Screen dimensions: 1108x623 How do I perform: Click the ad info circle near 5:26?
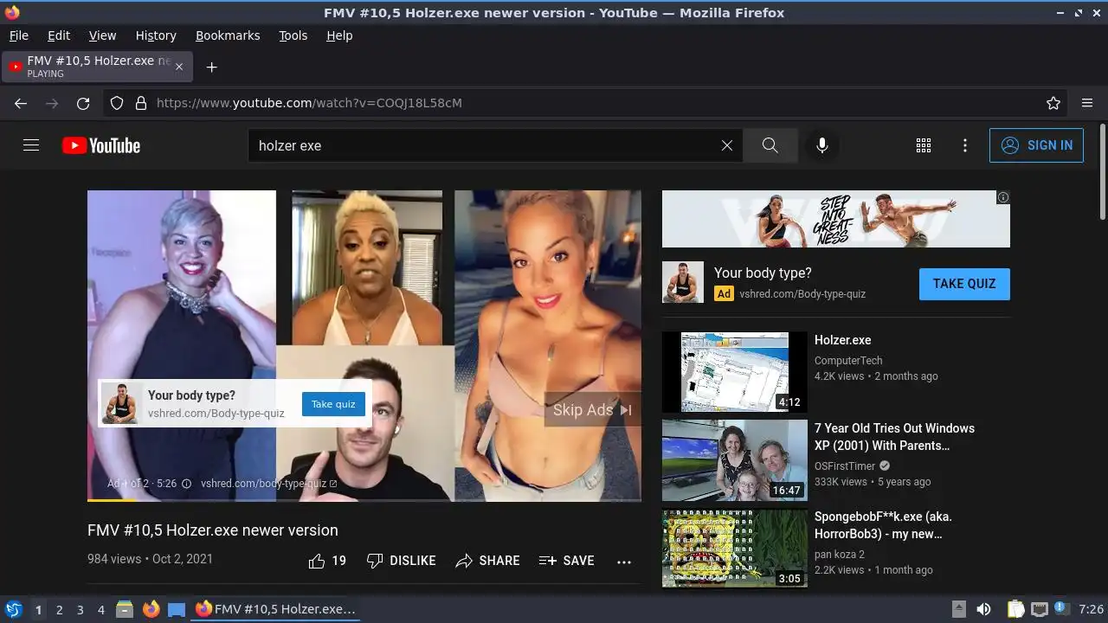tap(186, 484)
